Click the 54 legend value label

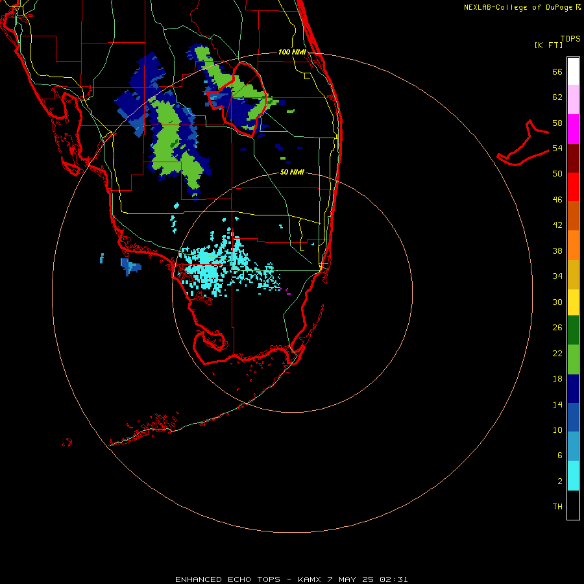tap(557, 148)
